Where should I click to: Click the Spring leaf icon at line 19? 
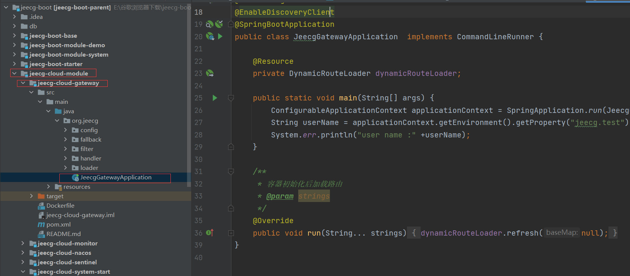pyautogui.click(x=219, y=24)
